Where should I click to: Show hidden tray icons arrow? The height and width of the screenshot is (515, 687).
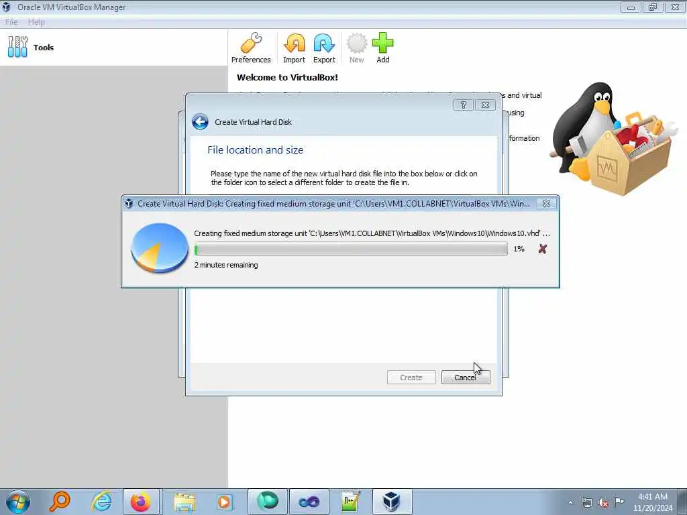pos(570,503)
